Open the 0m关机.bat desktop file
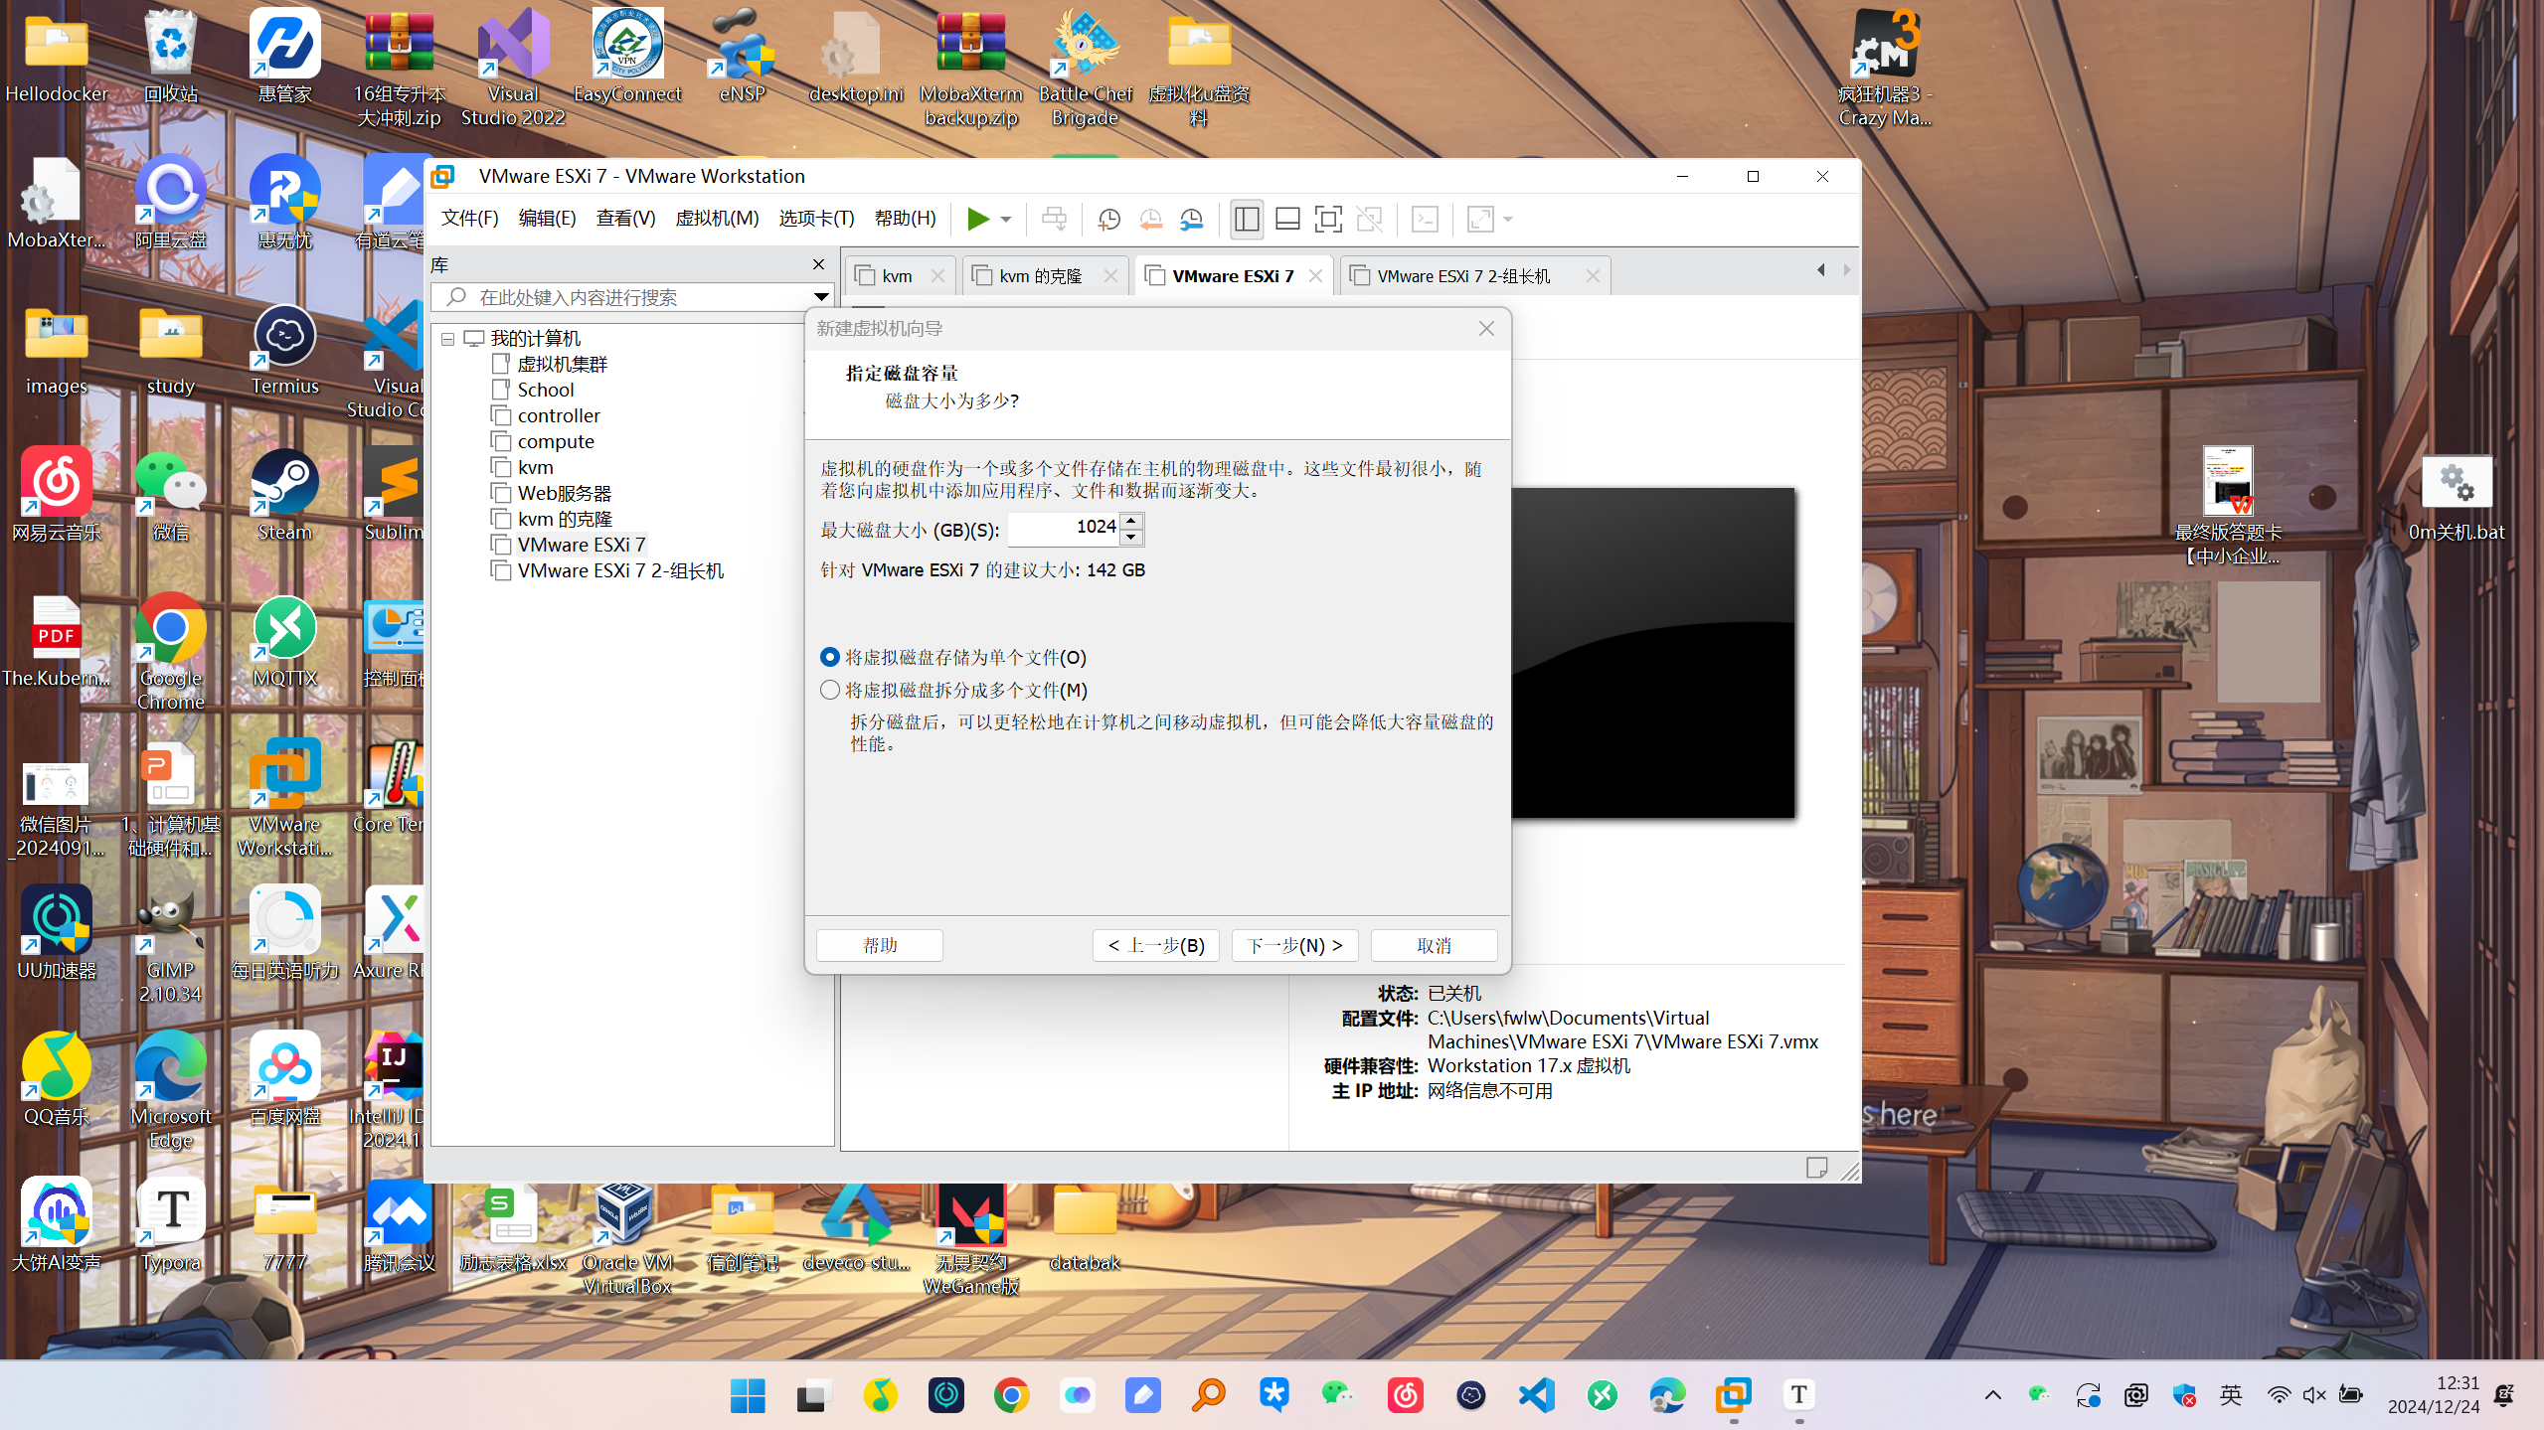Viewport: 2544px width, 1430px height. coord(2457,499)
